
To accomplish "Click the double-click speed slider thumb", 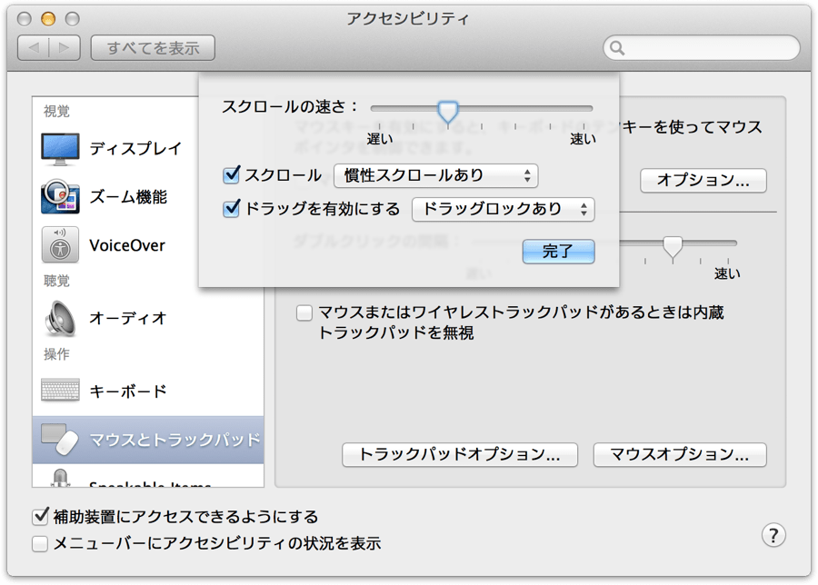I will [x=673, y=247].
